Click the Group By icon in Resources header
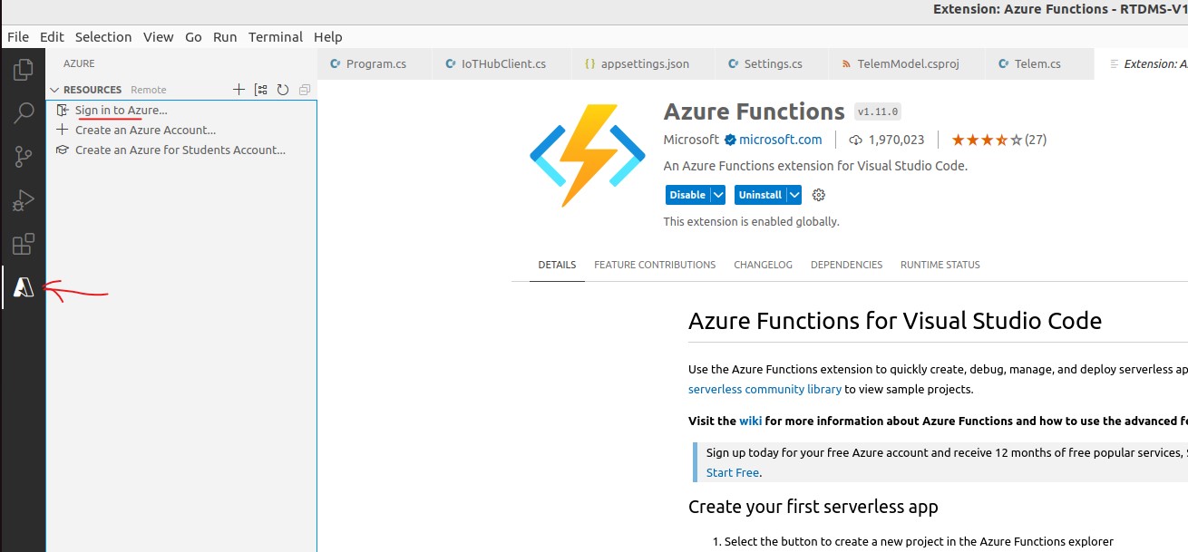 coord(261,90)
